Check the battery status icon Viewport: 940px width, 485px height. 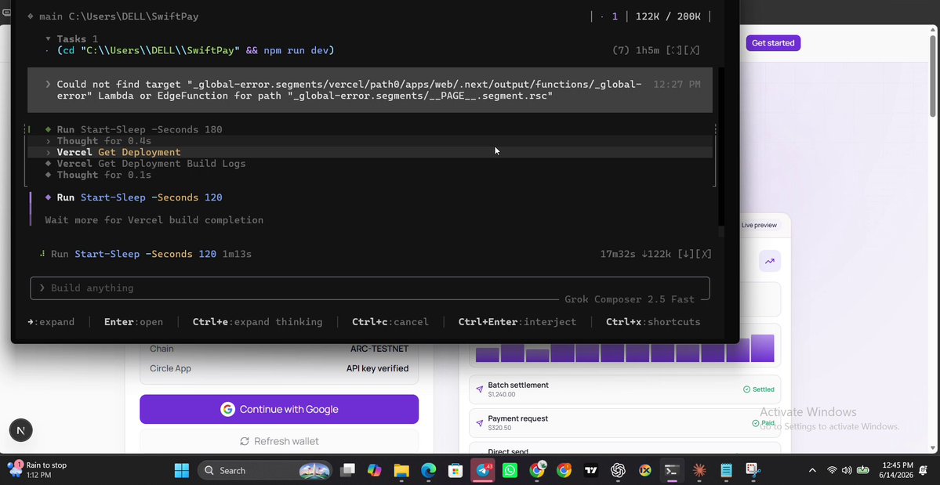tap(862, 471)
